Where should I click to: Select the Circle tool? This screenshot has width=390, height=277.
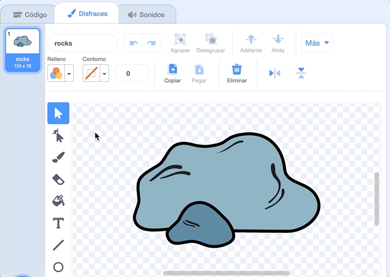[58, 267]
